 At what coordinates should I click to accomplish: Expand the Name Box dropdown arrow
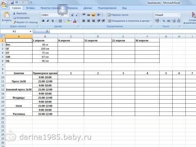pyautogui.click(x=31, y=31)
